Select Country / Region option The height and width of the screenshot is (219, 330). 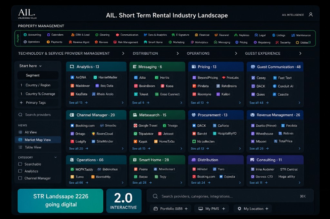(x=38, y=85)
